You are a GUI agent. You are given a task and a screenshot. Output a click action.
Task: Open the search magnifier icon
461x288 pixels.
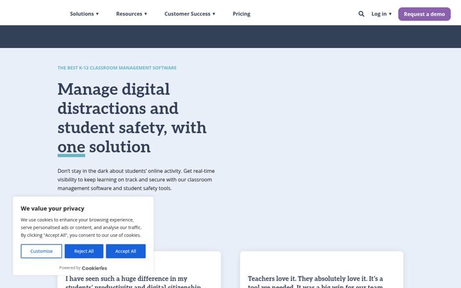[x=361, y=14]
